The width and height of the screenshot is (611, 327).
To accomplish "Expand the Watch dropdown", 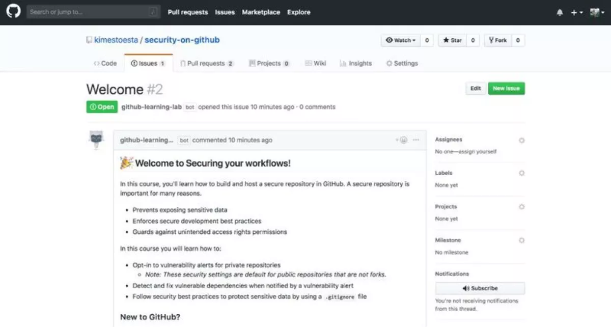I will pyautogui.click(x=401, y=40).
